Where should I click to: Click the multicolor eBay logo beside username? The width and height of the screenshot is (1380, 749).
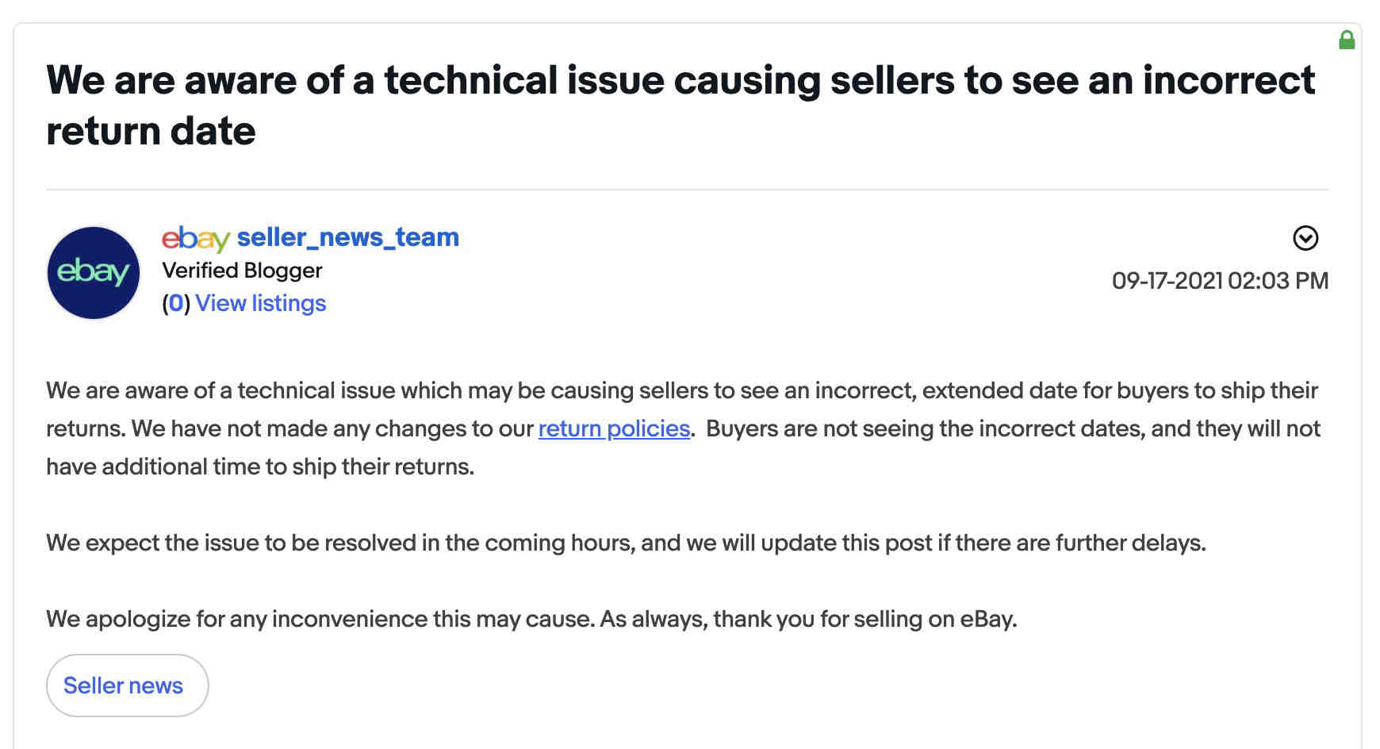click(196, 238)
